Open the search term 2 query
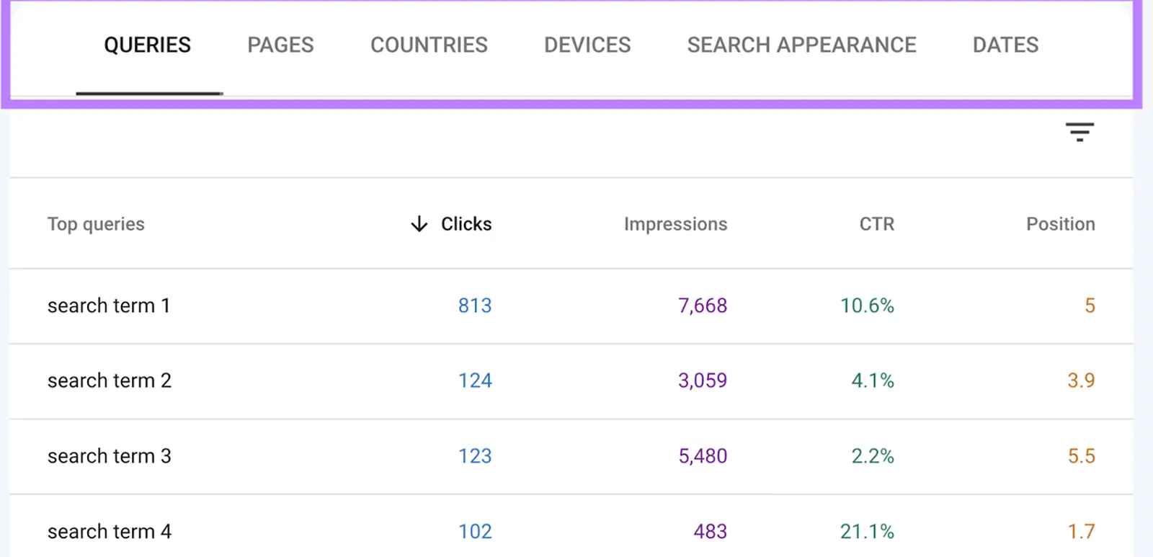Image resolution: width=1153 pixels, height=557 pixels. 110,380
